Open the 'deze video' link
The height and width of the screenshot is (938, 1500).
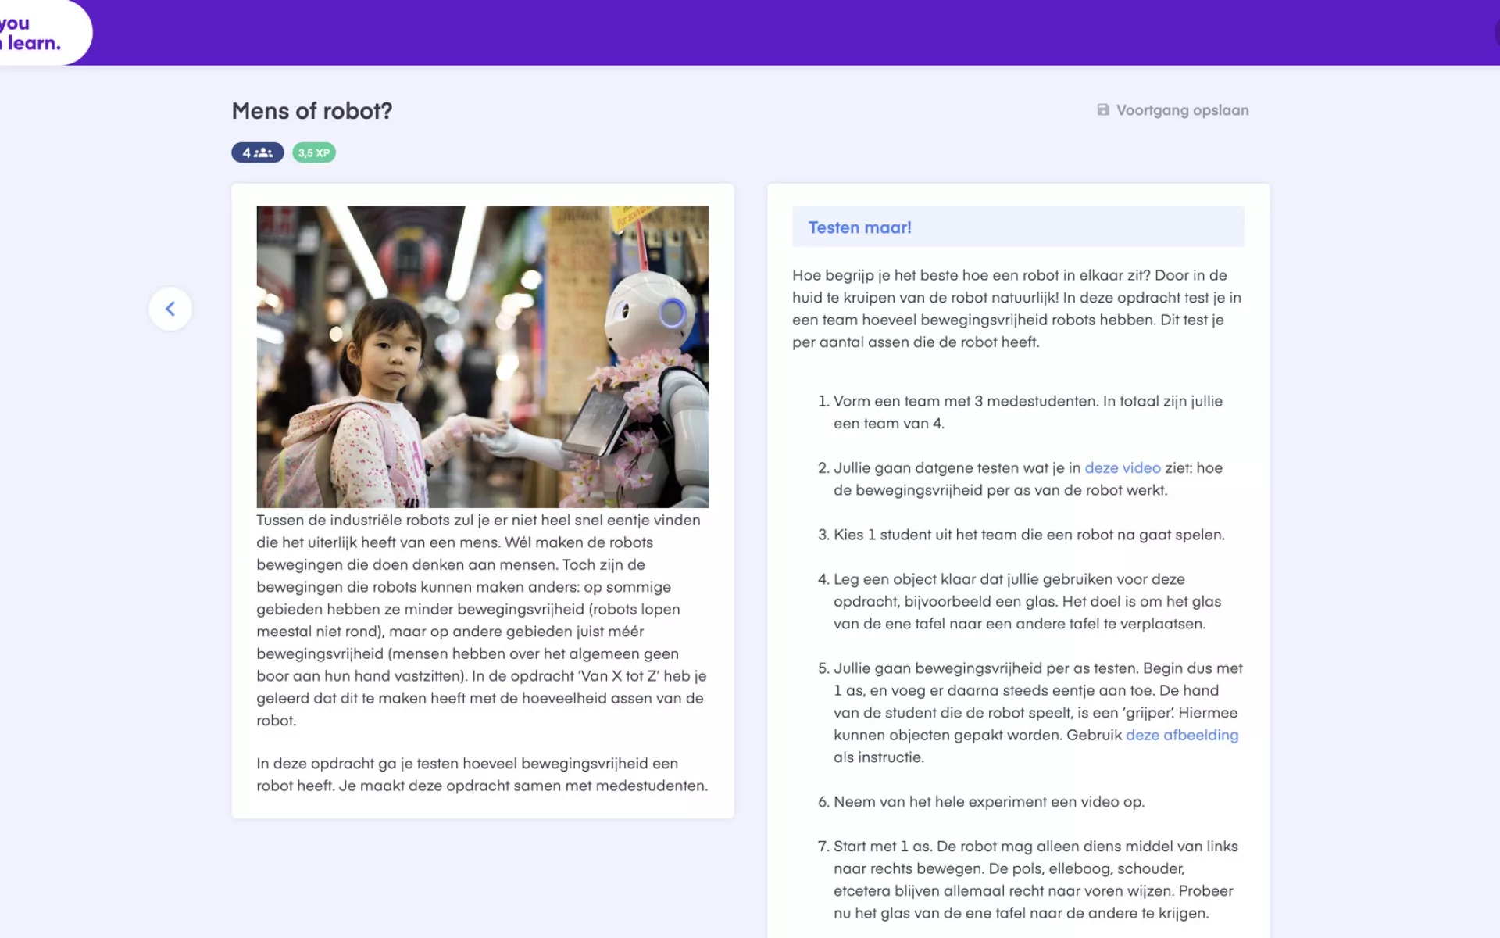tap(1122, 467)
